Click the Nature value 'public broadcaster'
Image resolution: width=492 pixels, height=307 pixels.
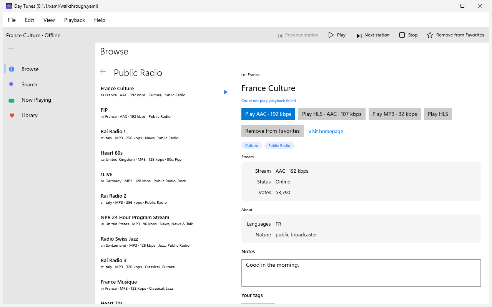click(296, 235)
